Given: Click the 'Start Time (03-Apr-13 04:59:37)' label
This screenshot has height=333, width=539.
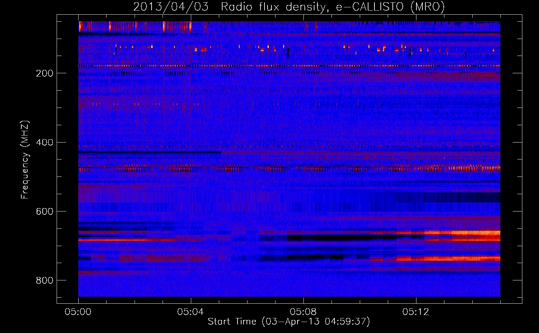Looking at the screenshot, I should [x=289, y=322].
